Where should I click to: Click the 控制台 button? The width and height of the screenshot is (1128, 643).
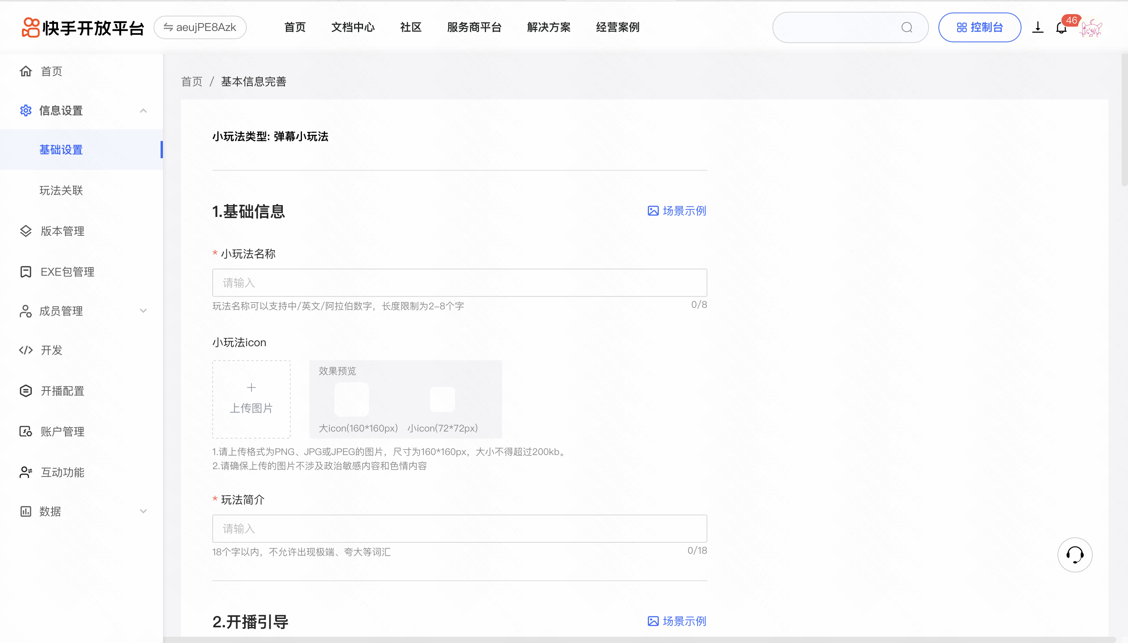click(979, 27)
